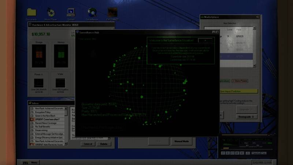Image resolution: width=293 pixels, height=165 pixels.
Task: Click the Delete all button in Inbox
Action: pos(88,144)
